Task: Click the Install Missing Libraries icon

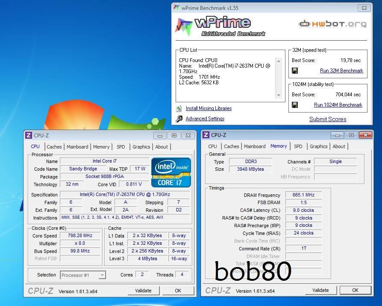Action: [x=179, y=108]
